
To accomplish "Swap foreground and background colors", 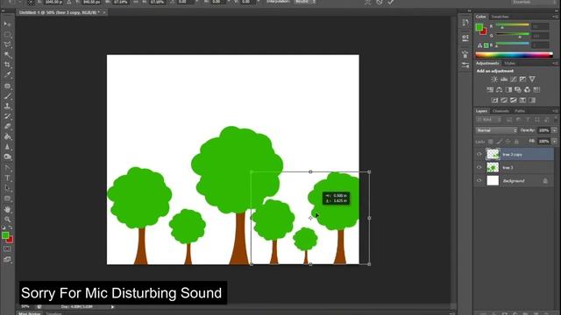I will click(x=11, y=227).
